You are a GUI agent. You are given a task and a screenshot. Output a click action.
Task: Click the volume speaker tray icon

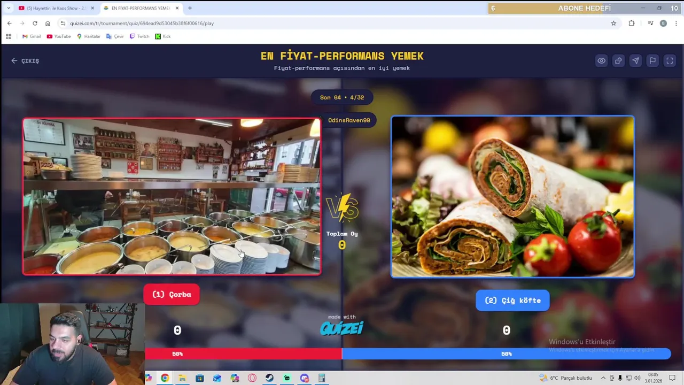point(637,378)
